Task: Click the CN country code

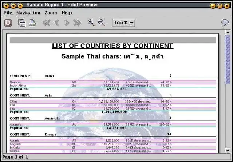Action: coord(74,102)
